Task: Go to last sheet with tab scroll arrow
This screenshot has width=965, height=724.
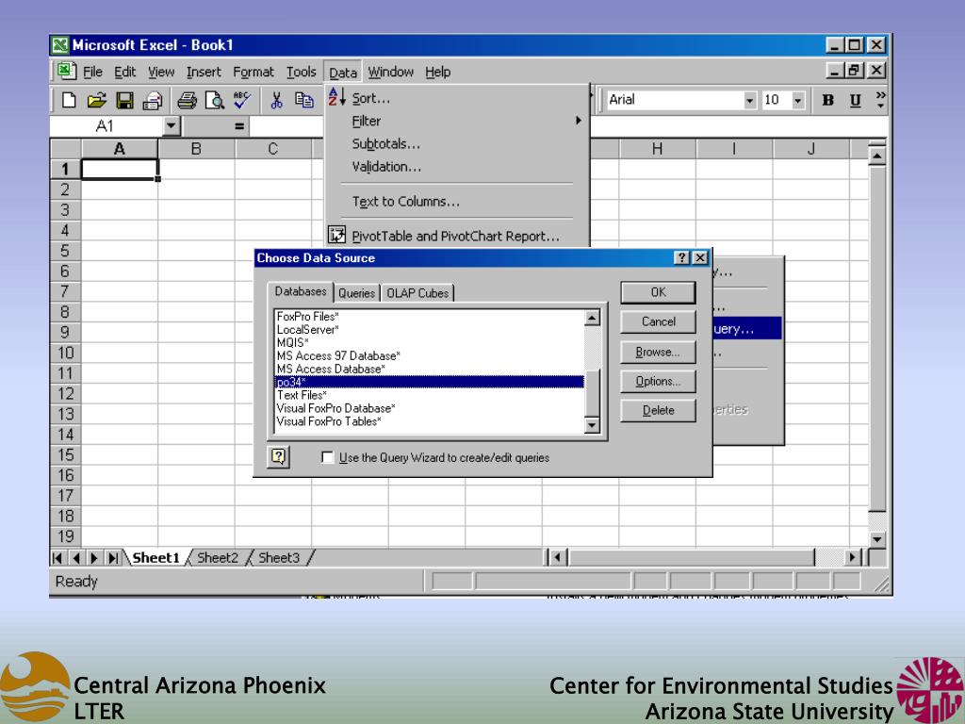Action: coord(113,558)
